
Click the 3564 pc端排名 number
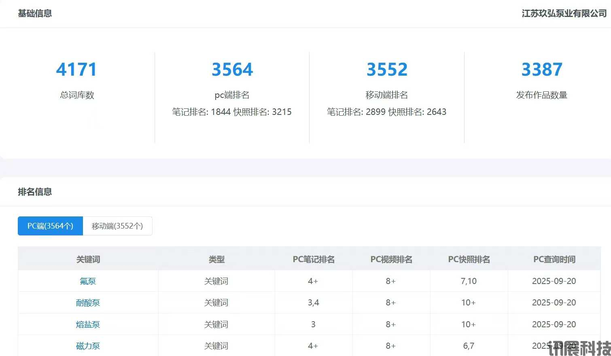pyautogui.click(x=232, y=70)
